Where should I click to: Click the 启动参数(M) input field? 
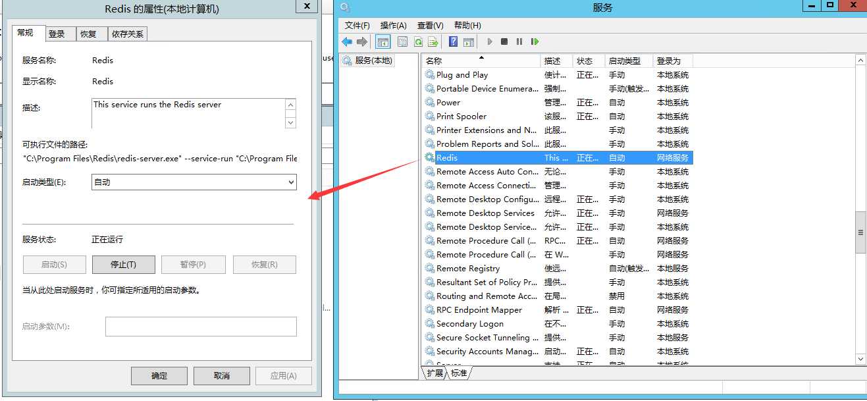click(x=201, y=327)
